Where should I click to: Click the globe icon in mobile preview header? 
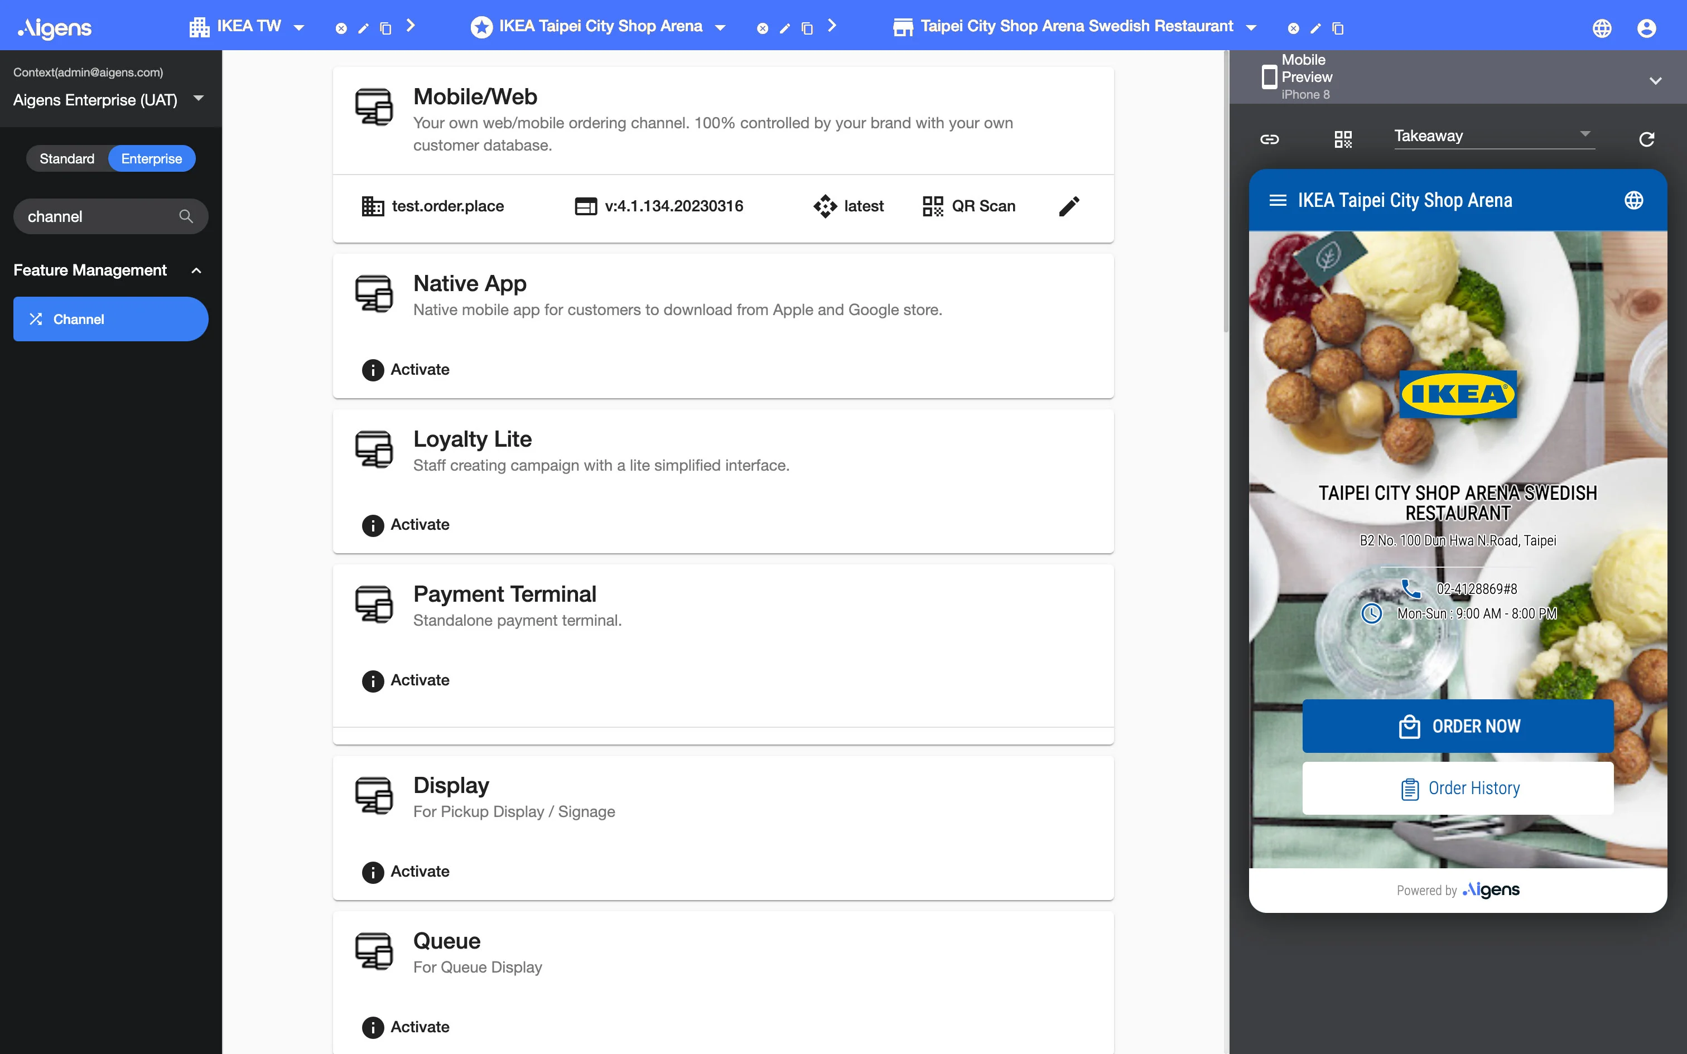1633,201
